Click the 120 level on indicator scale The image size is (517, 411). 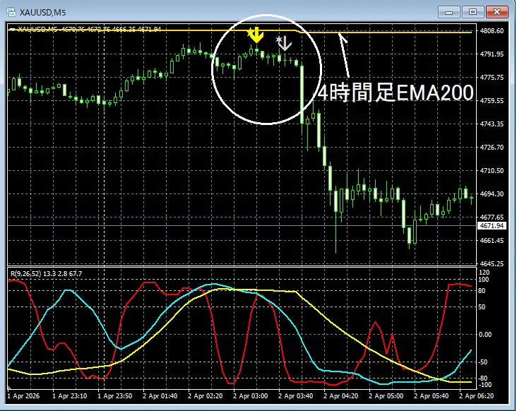coord(484,273)
